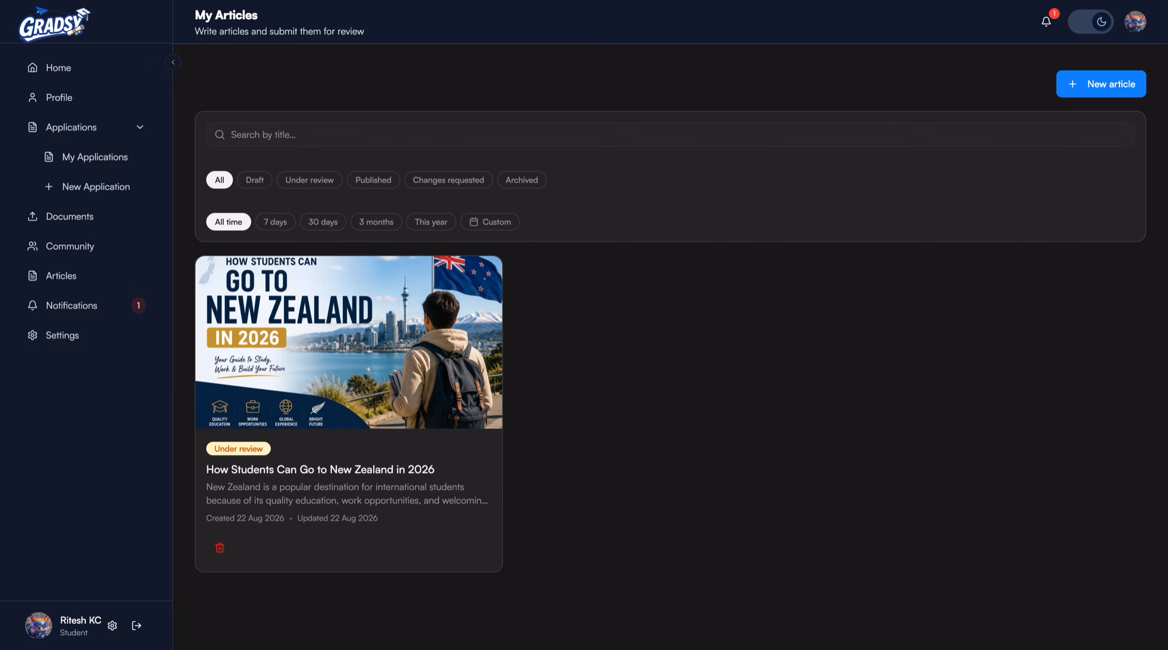Click the Under review badge on article
1168x650 pixels.
238,449
